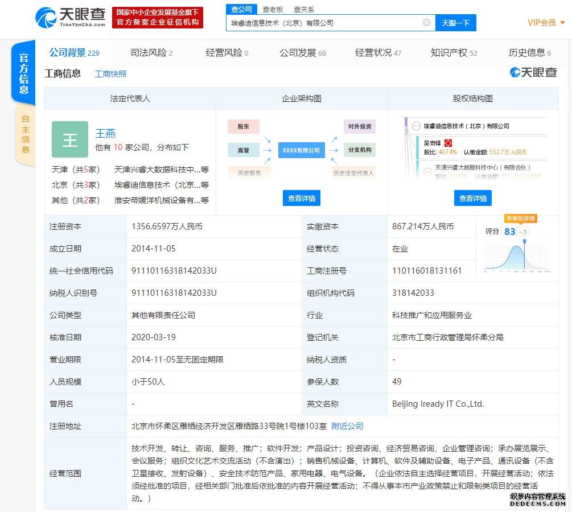Click the 年审后获得 badge above the score

click(521, 218)
